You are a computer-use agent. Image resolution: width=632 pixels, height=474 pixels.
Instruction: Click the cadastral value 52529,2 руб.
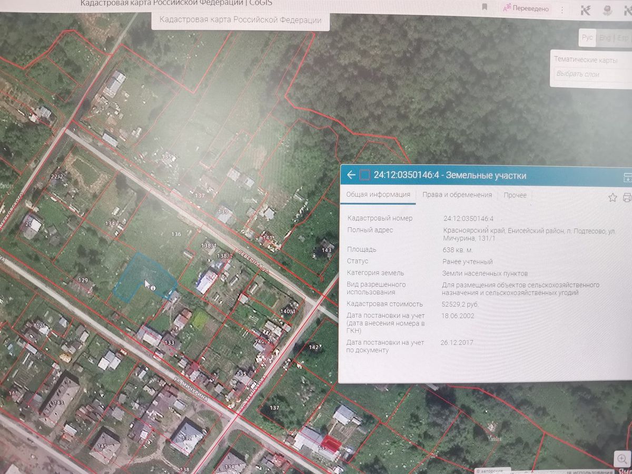pyautogui.click(x=460, y=304)
